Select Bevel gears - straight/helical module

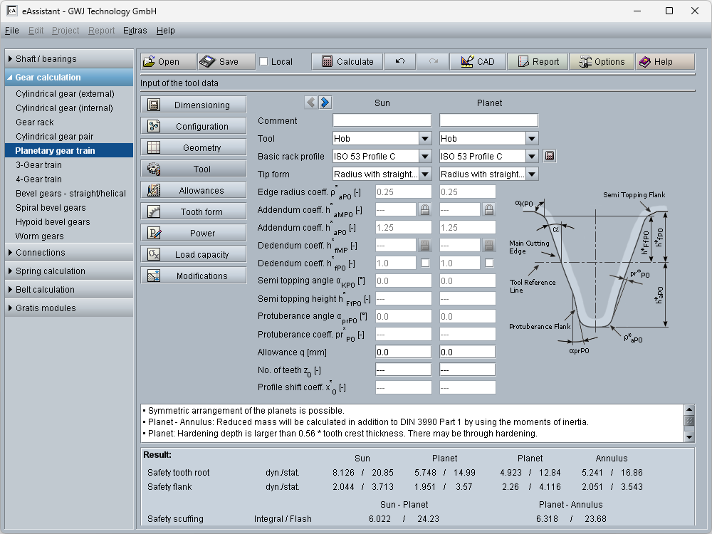coord(70,194)
